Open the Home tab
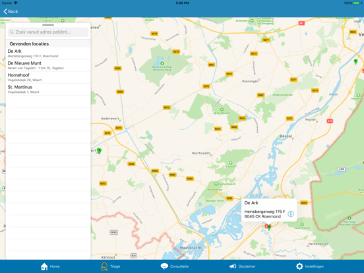364x273 pixels. 50,266
